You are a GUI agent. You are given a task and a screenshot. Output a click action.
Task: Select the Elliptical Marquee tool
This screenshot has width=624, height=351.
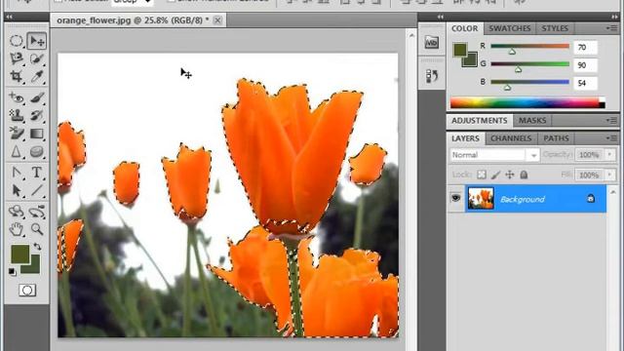17,41
